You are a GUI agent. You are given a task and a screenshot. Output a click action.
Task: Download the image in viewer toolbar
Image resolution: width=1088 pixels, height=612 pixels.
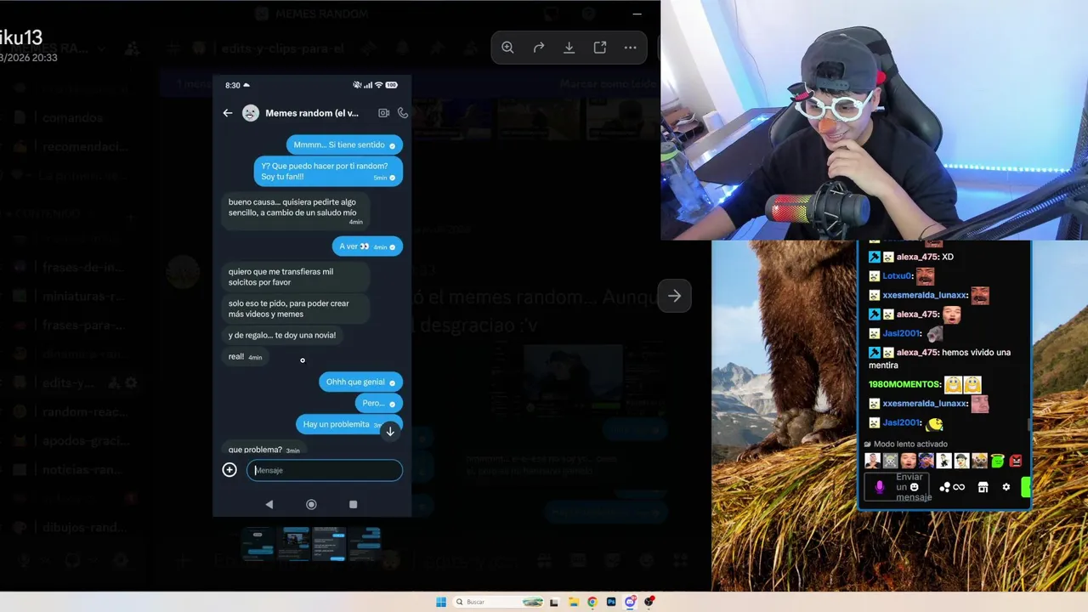(x=569, y=48)
